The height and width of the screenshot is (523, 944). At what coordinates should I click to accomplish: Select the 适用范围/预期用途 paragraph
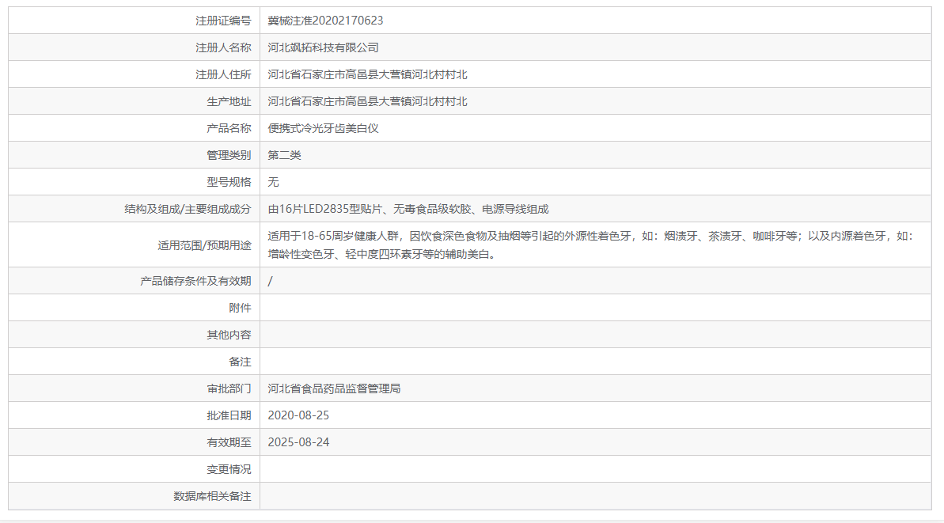[554, 244]
